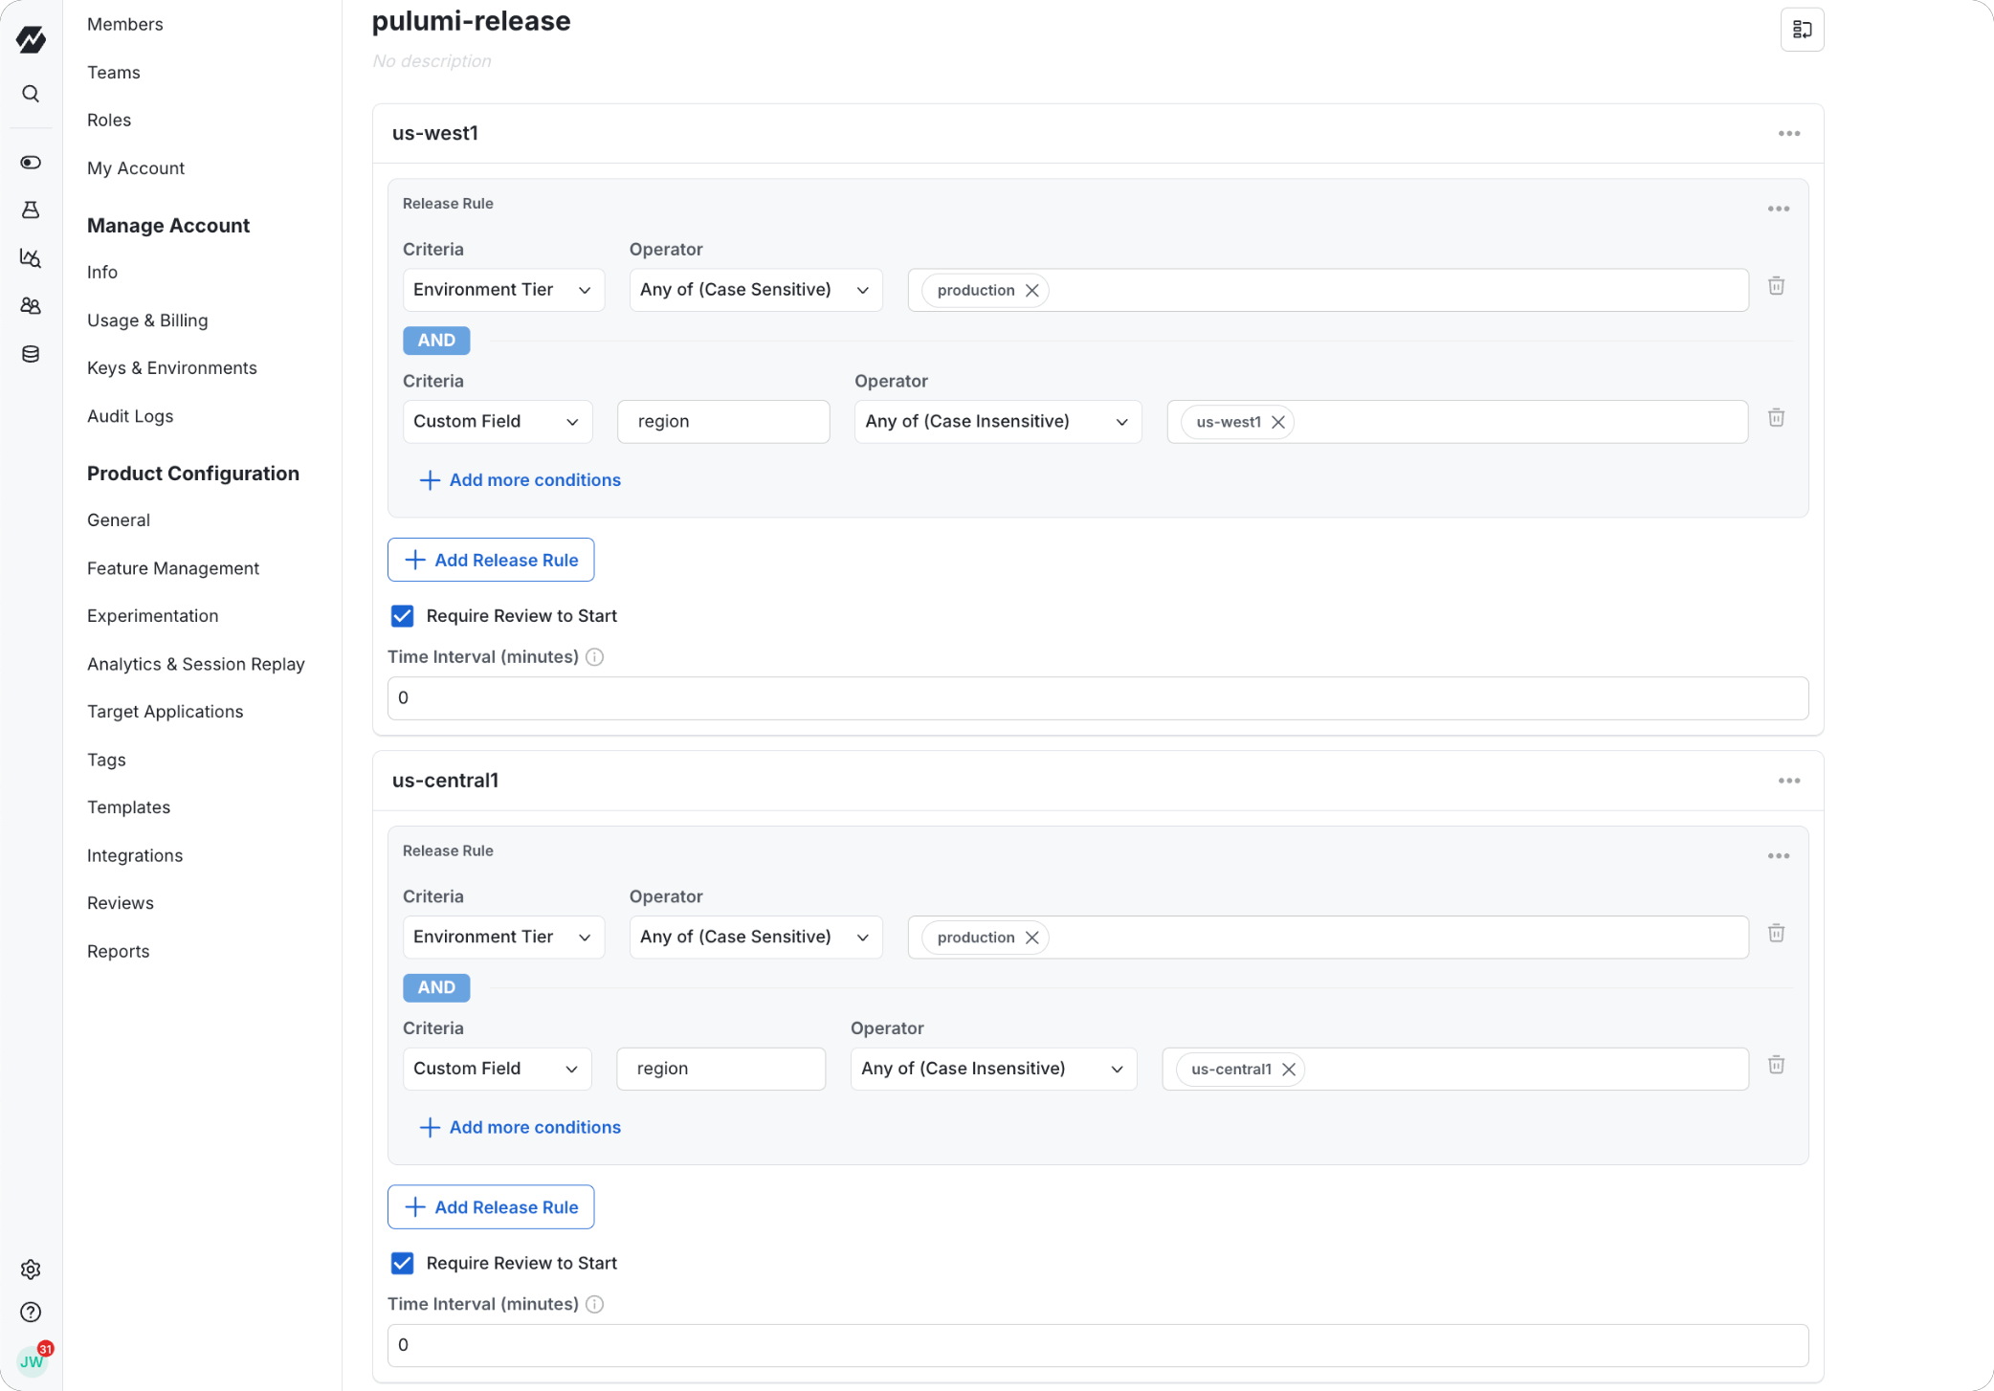Screen dimensions: 1994x1391
Task: Toggle Require Review to Start for us-central1
Action: (403, 1263)
